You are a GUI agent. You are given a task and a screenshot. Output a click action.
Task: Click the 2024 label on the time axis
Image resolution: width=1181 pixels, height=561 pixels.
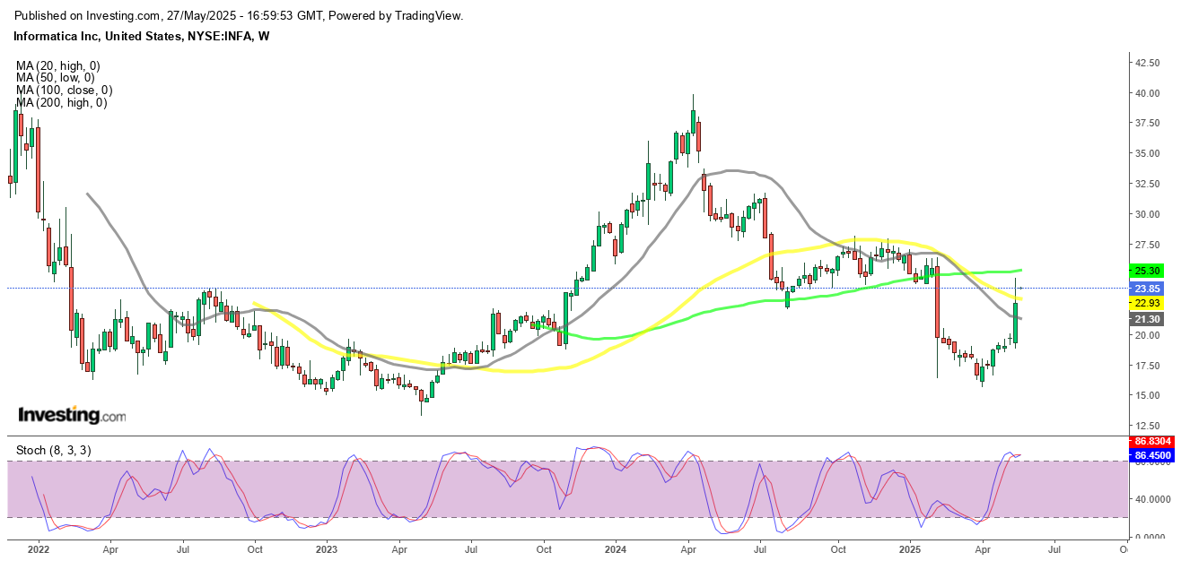615,548
